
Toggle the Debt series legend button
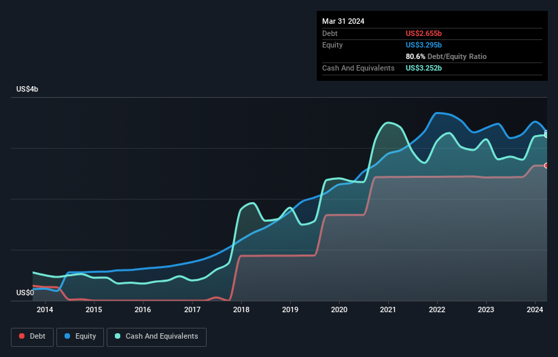click(x=33, y=337)
